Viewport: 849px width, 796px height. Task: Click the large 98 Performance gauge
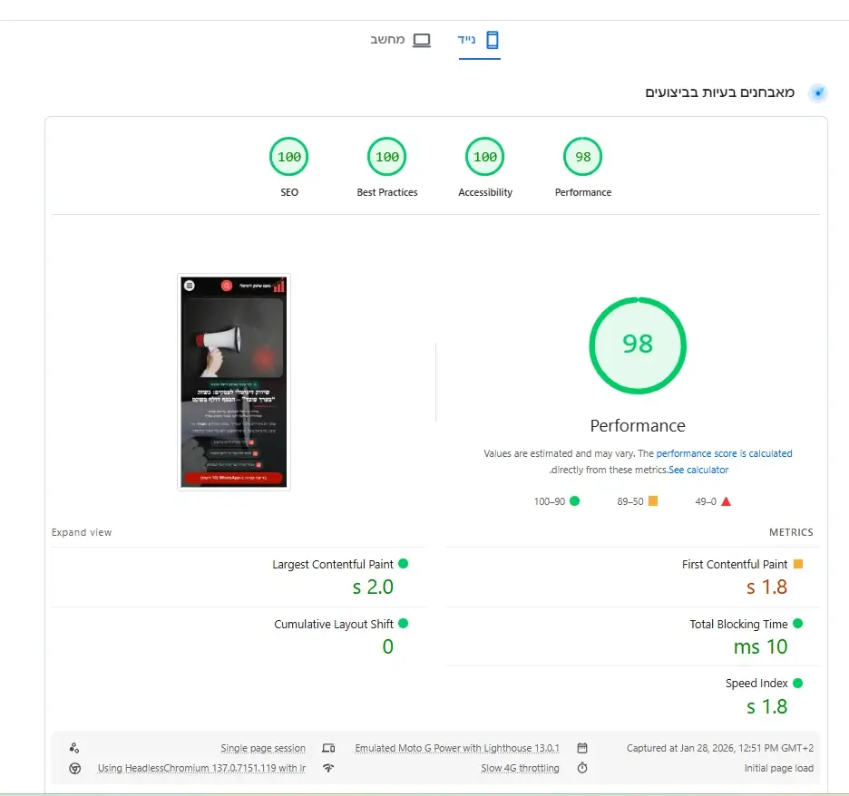point(638,345)
